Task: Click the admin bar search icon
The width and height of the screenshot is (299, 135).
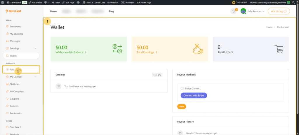Action: click(293, 2)
